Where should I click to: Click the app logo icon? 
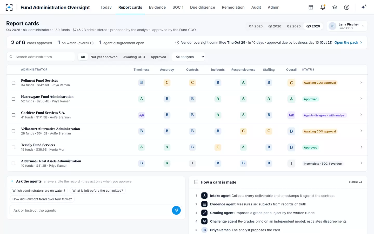(x=9, y=7)
